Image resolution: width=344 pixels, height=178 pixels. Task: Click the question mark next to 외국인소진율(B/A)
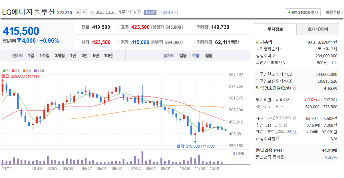pos(294,88)
